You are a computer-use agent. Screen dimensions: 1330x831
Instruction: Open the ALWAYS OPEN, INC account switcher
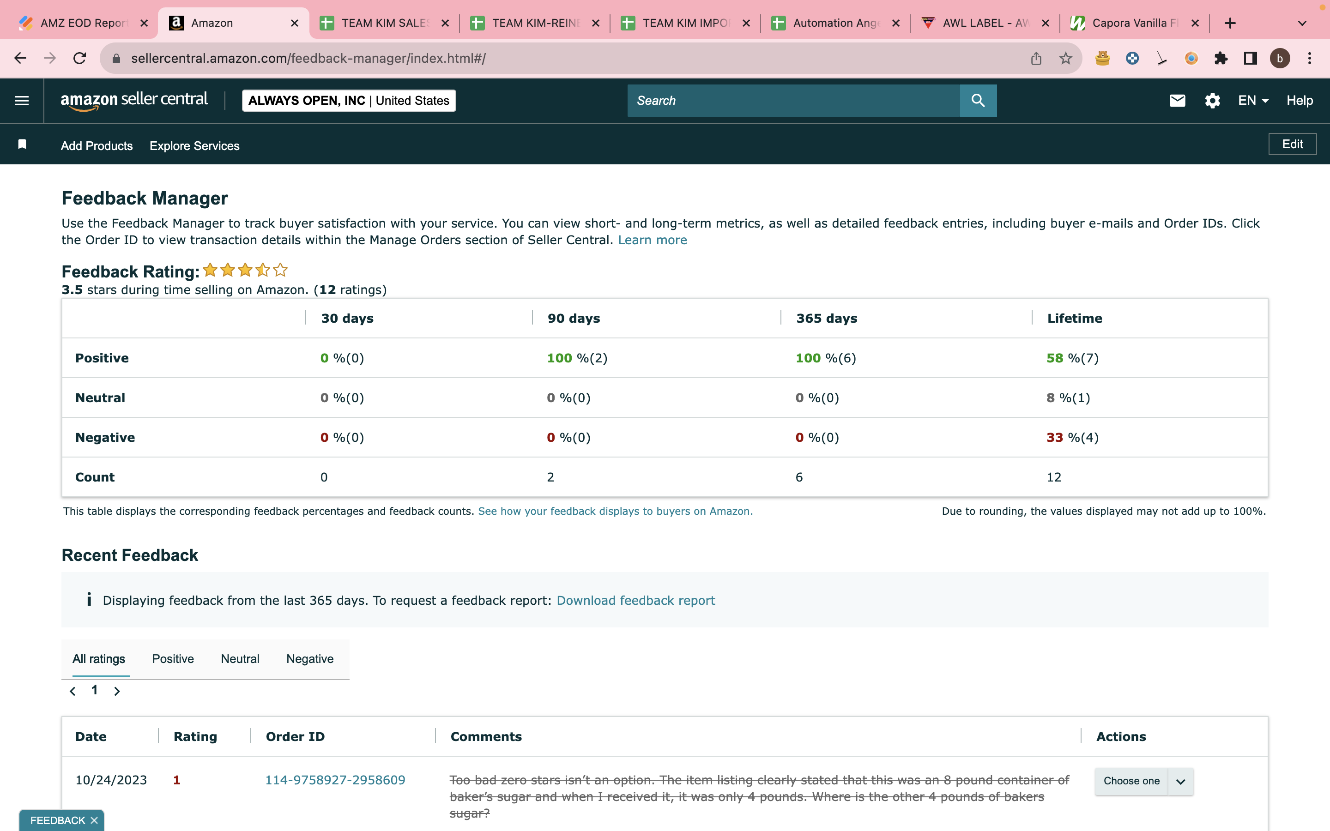tap(349, 101)
